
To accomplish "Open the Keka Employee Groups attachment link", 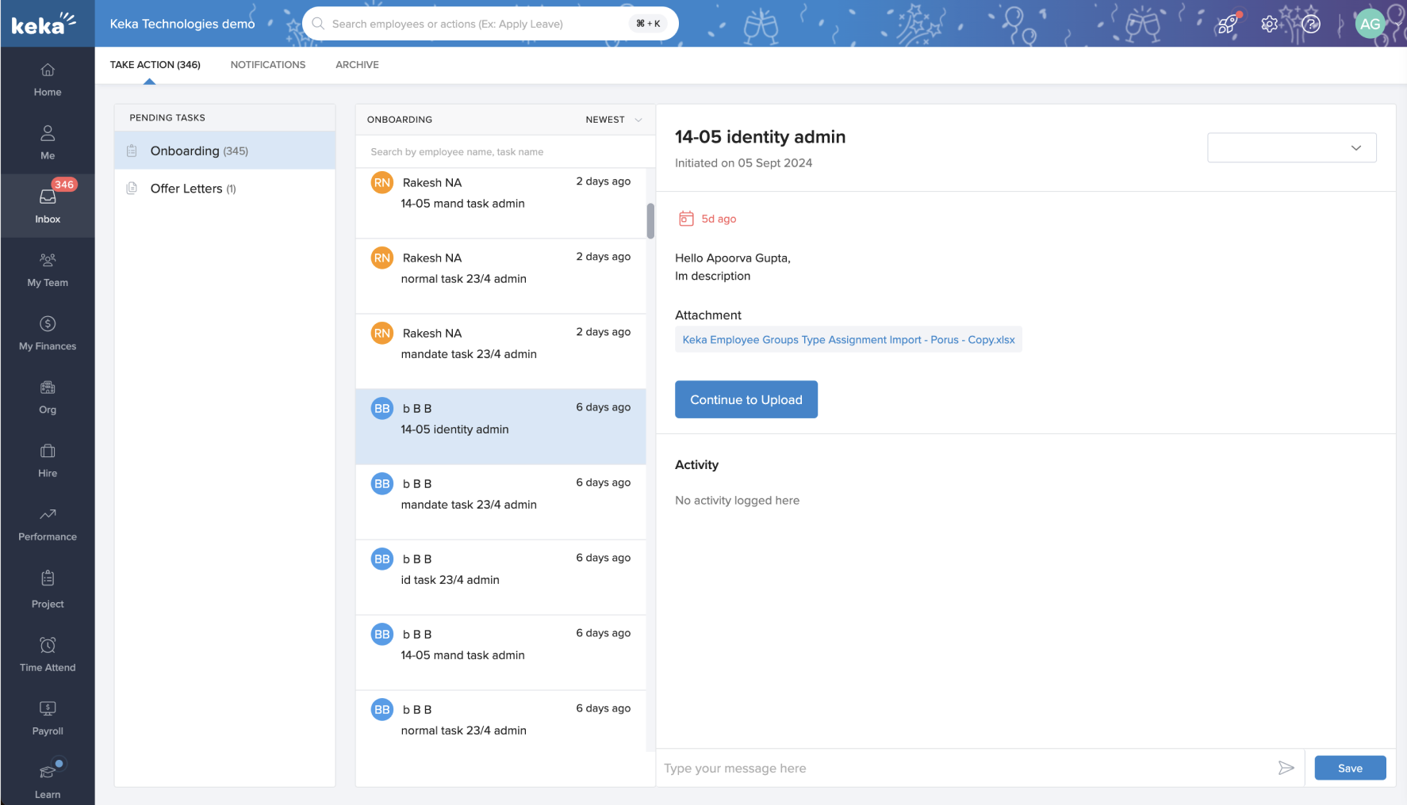I will click(848, 340).
